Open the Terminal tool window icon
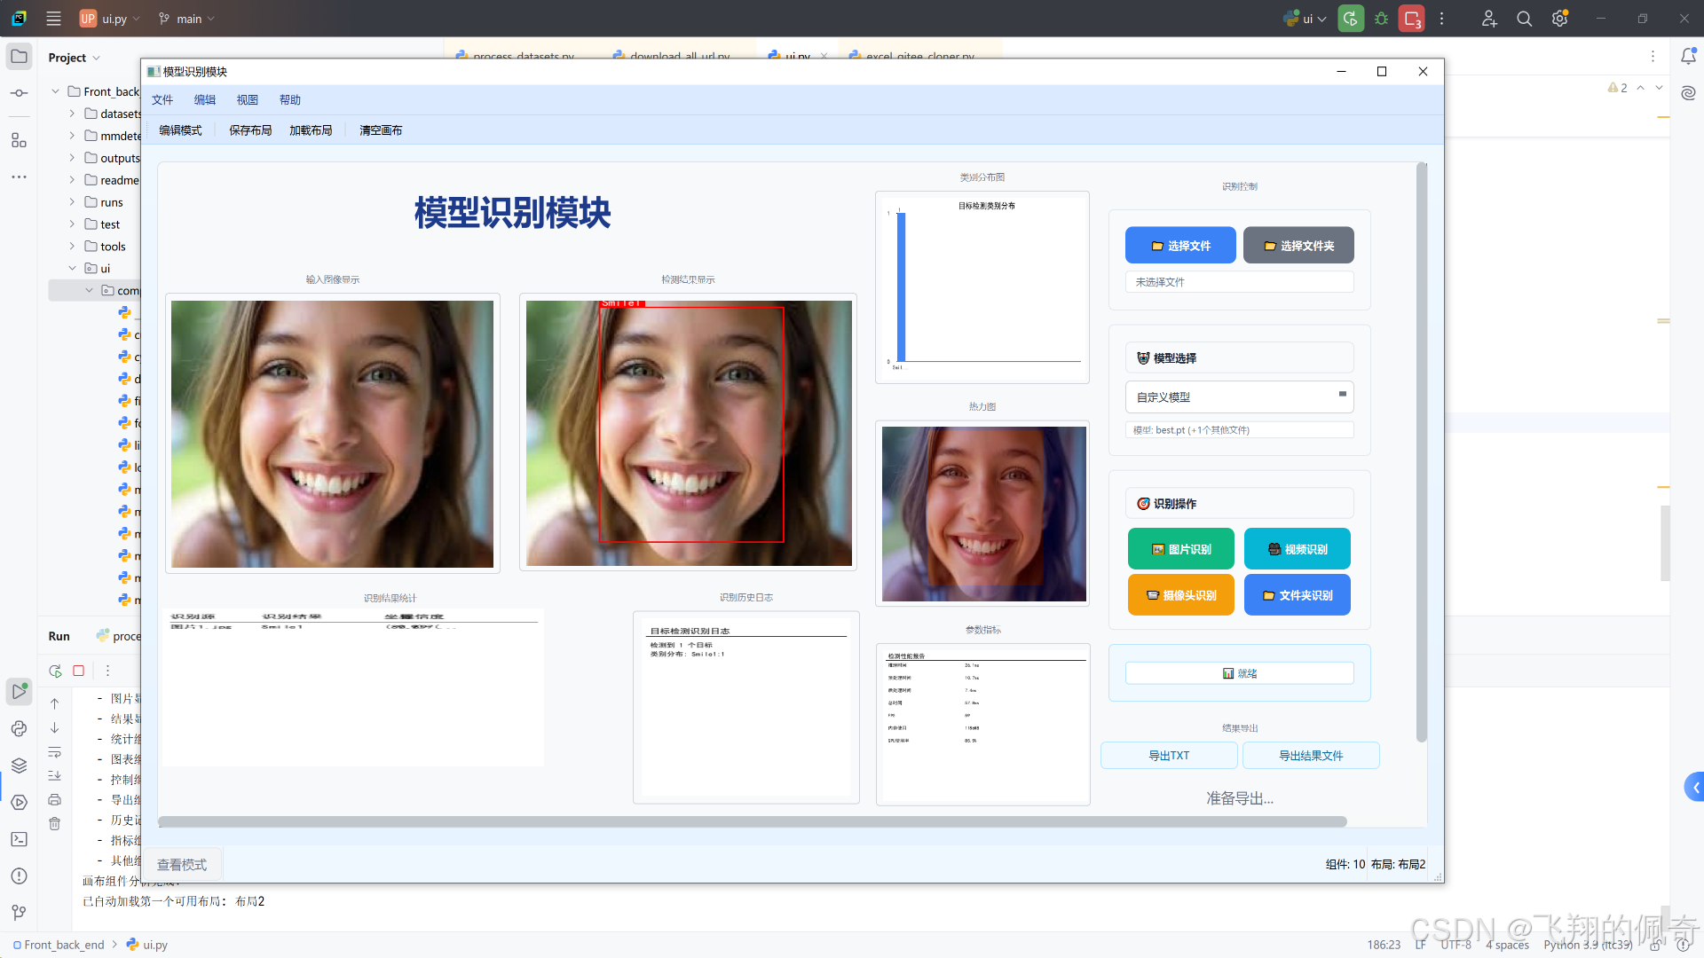The width and height of the screenshot is (1704, 958). click(19, 839)
